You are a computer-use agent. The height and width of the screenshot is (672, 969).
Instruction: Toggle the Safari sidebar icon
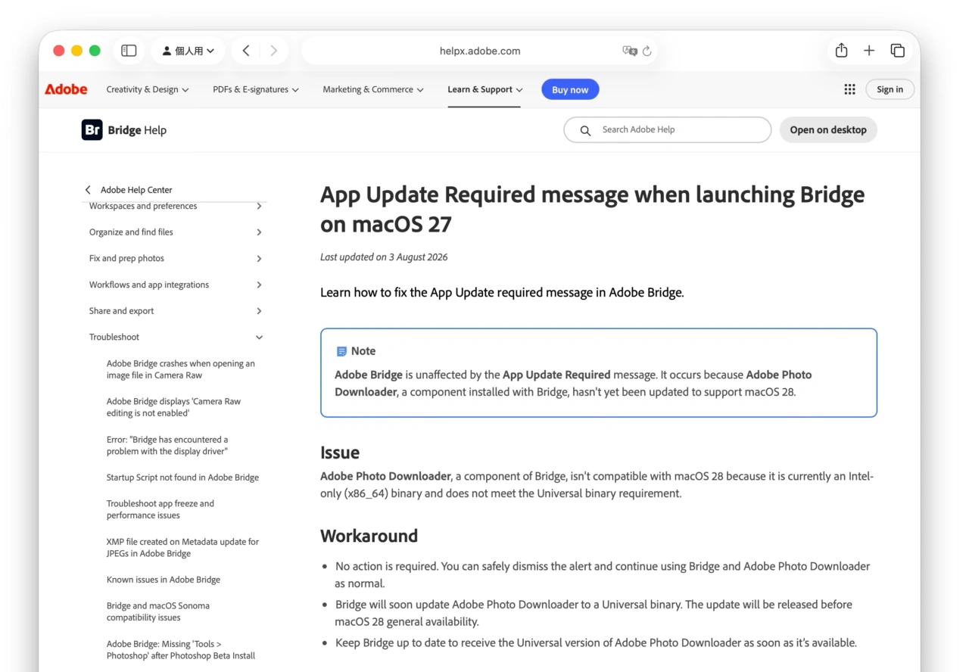129,51
